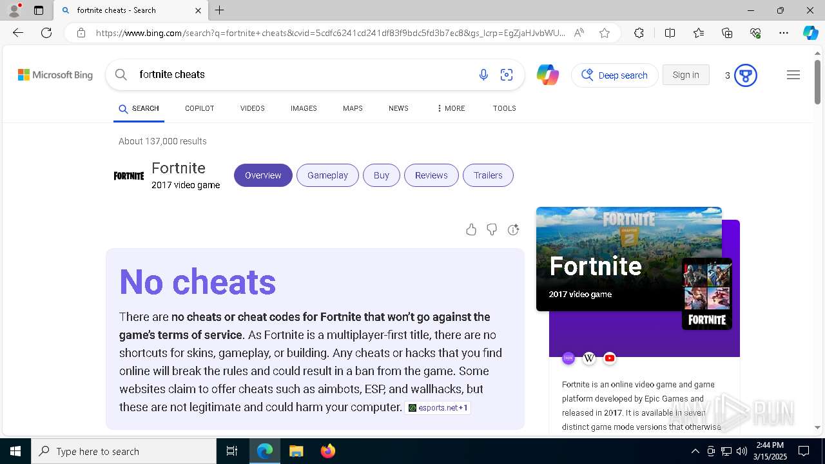Click the Fortnite logo thumbnail
Image resolution: width=825 pixels, height=464 pixels.
[129, 175]
